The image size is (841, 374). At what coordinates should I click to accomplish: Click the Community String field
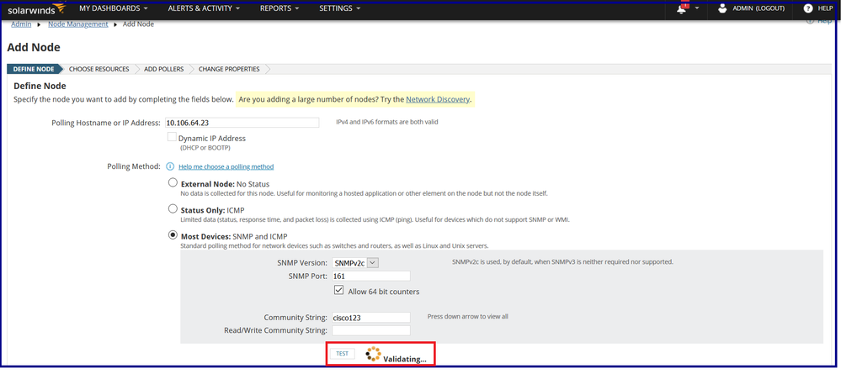coord(371,317)
